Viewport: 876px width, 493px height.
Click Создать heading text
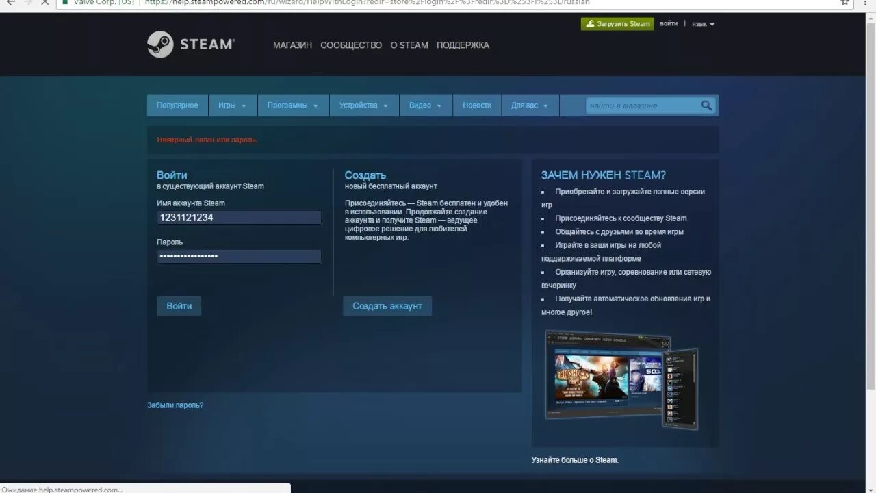[x=365, y=175]
